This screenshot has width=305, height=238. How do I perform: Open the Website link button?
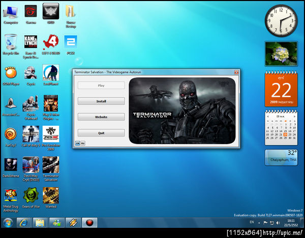101,117
